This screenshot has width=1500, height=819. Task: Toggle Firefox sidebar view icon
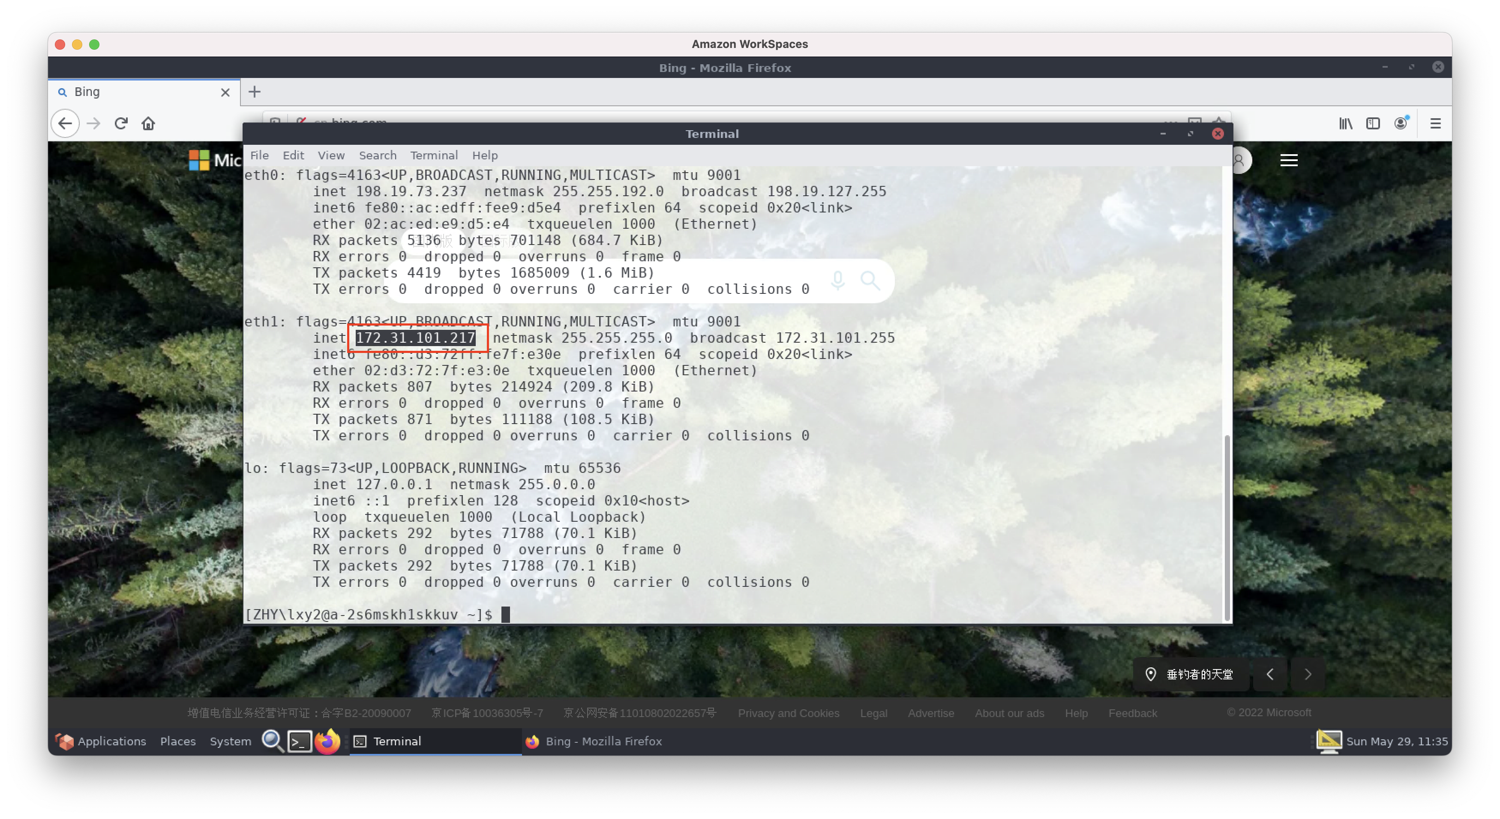click(1372, 123)
